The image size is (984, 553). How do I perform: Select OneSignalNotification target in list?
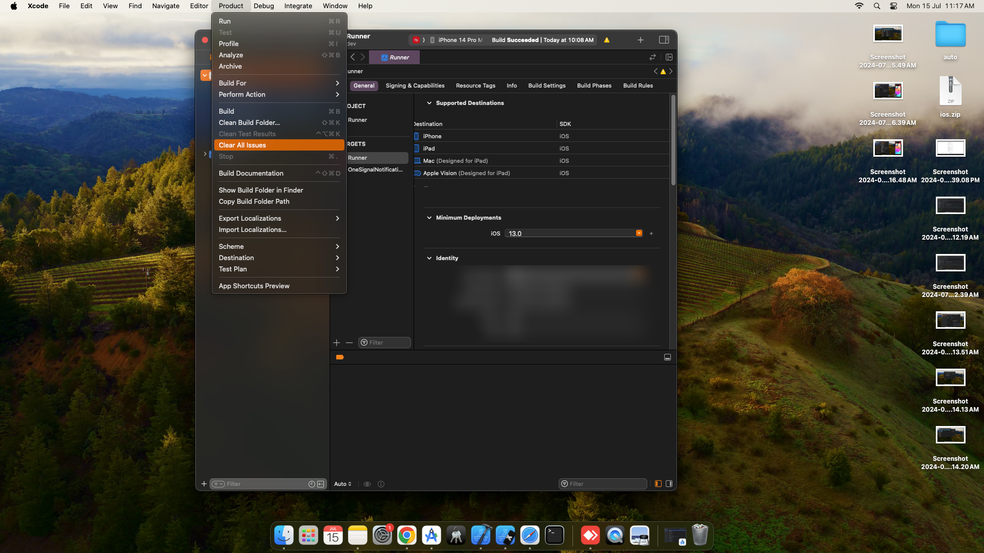(x=375, y=169)
